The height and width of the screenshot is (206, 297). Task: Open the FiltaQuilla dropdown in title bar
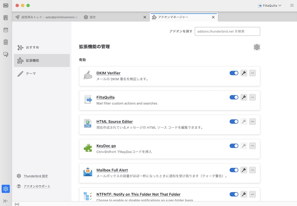270,6
